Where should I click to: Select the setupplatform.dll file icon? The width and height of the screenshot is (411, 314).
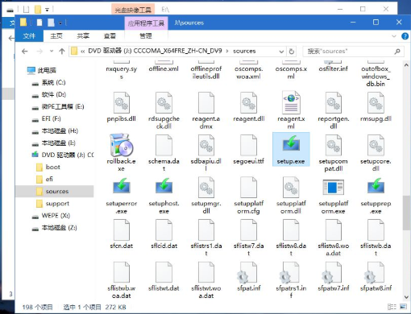coord(291,187)
